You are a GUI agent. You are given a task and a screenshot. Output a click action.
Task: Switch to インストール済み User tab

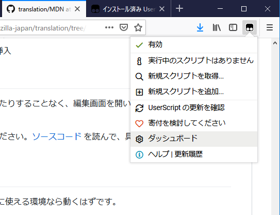128,9
